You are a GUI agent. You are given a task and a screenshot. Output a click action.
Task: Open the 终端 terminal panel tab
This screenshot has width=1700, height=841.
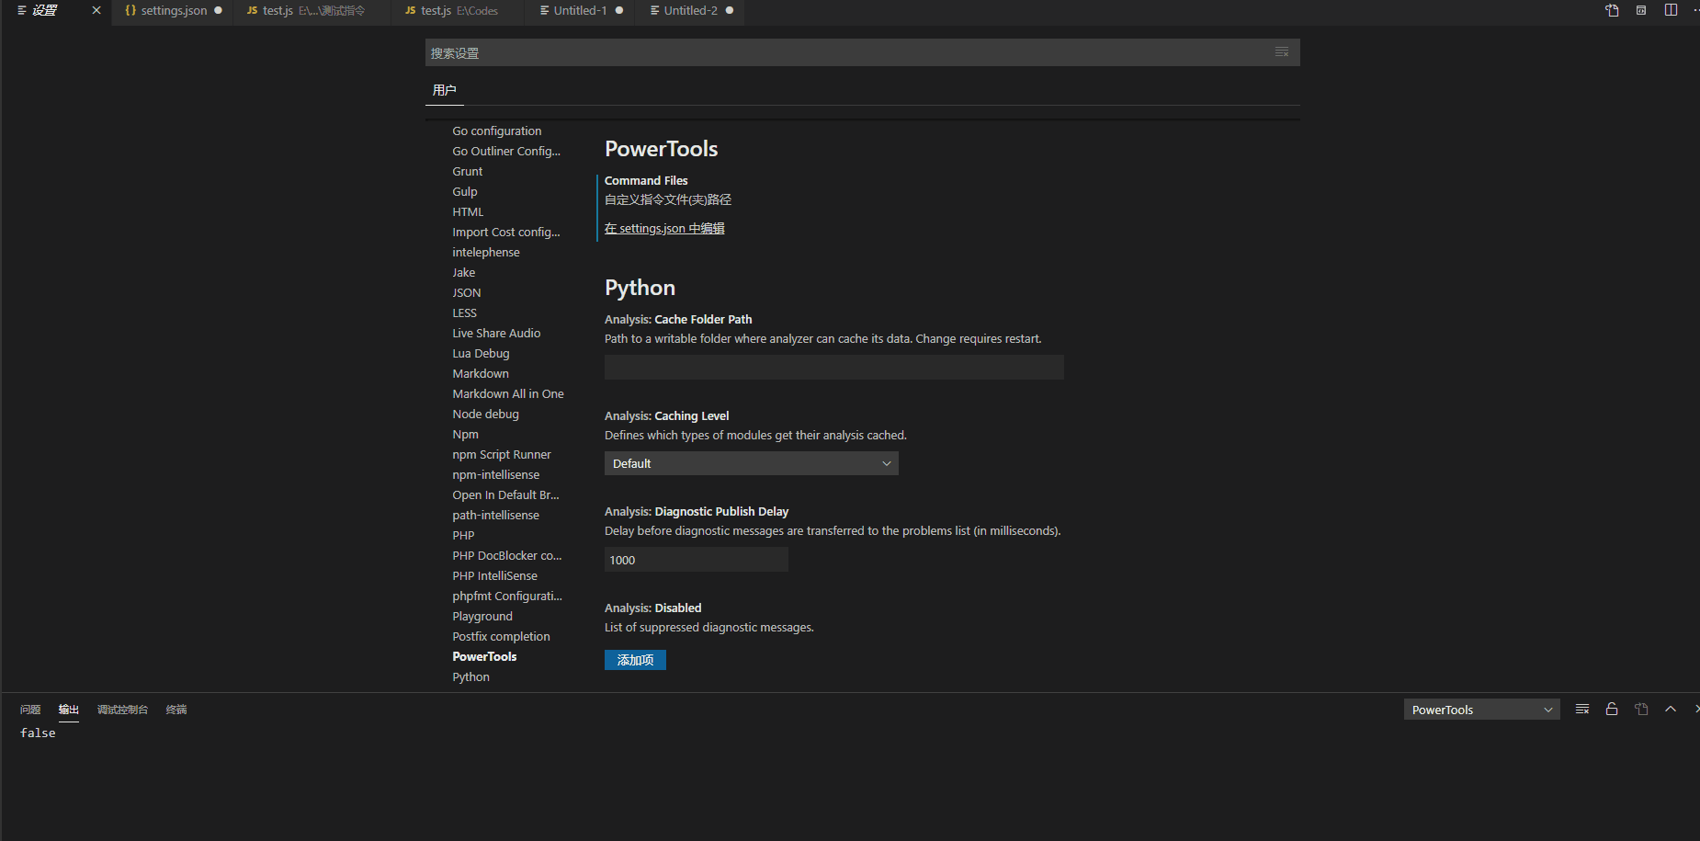coord(176,710)
